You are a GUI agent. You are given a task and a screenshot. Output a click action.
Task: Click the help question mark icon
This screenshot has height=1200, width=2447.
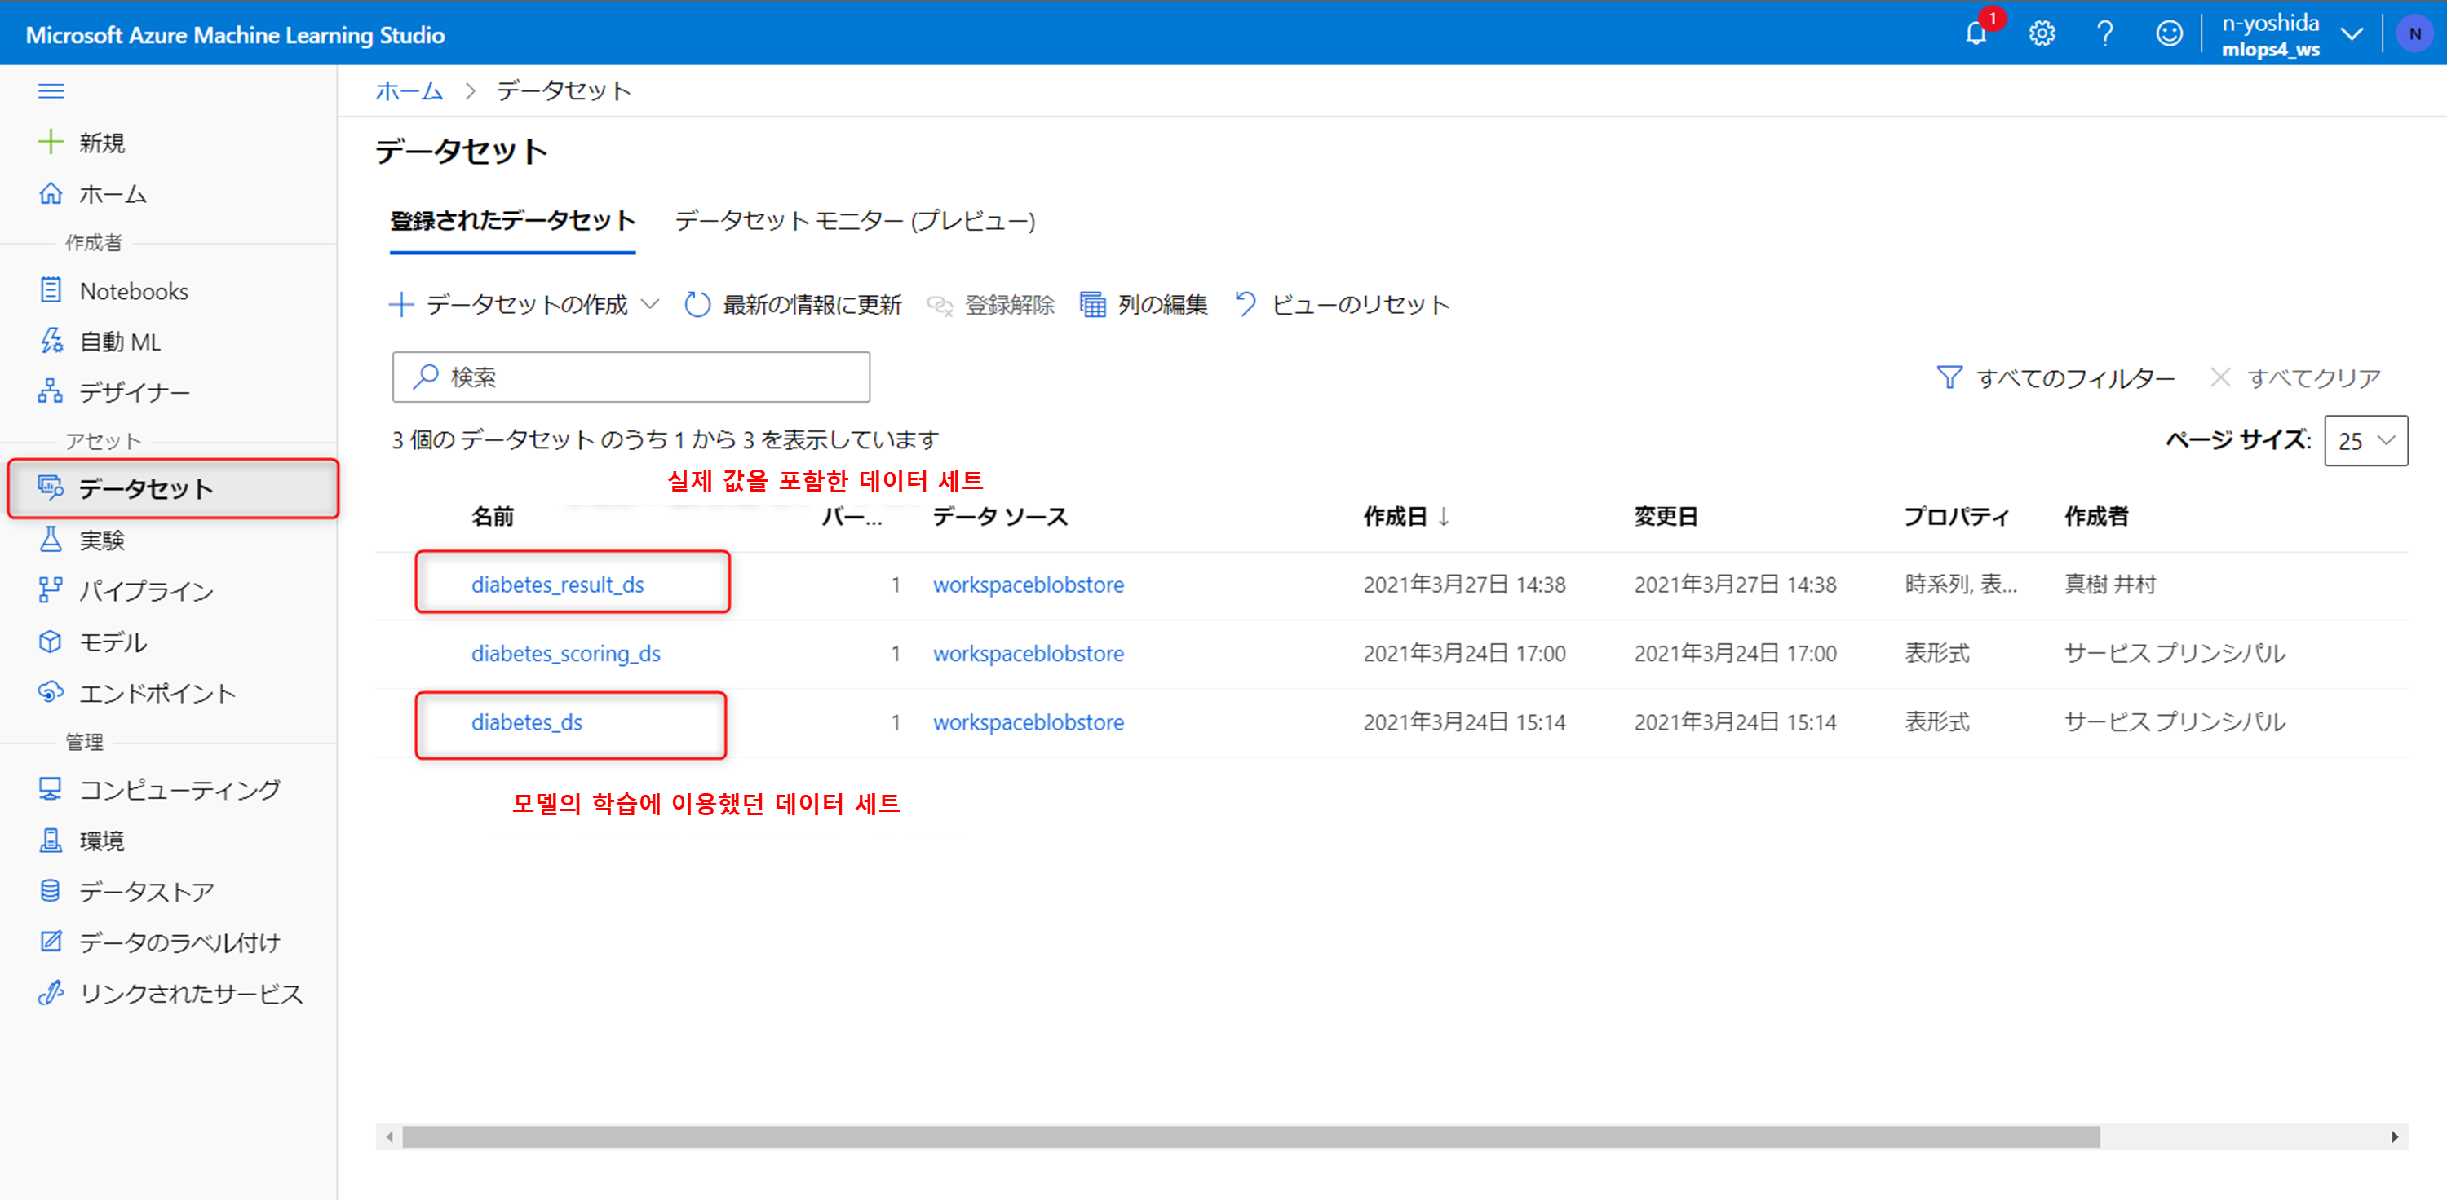pyautogui.click(x=2105, y=34)
